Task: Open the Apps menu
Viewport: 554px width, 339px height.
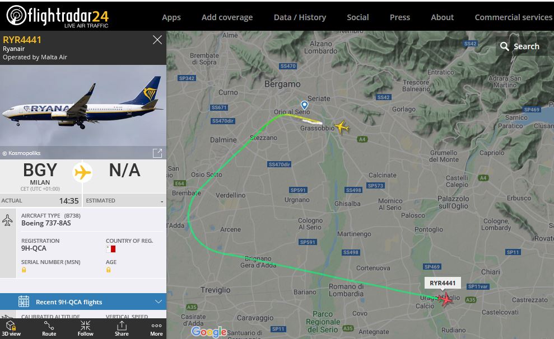Action: pos(171,17)
